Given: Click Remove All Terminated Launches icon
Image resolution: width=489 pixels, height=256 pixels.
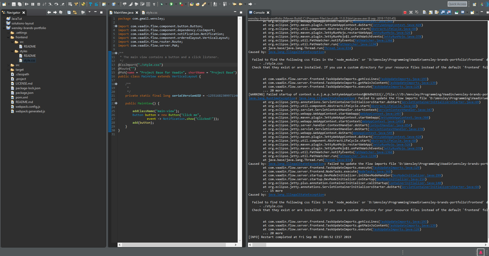Looking at the screenshot, I should pos(417,12).
